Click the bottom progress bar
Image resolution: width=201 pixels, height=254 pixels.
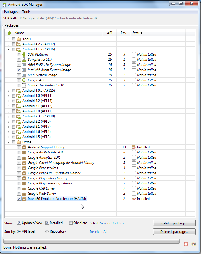92,241
